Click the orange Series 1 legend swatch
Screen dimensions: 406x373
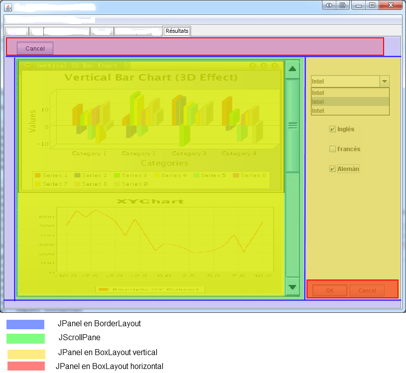[x=38, y=175]
